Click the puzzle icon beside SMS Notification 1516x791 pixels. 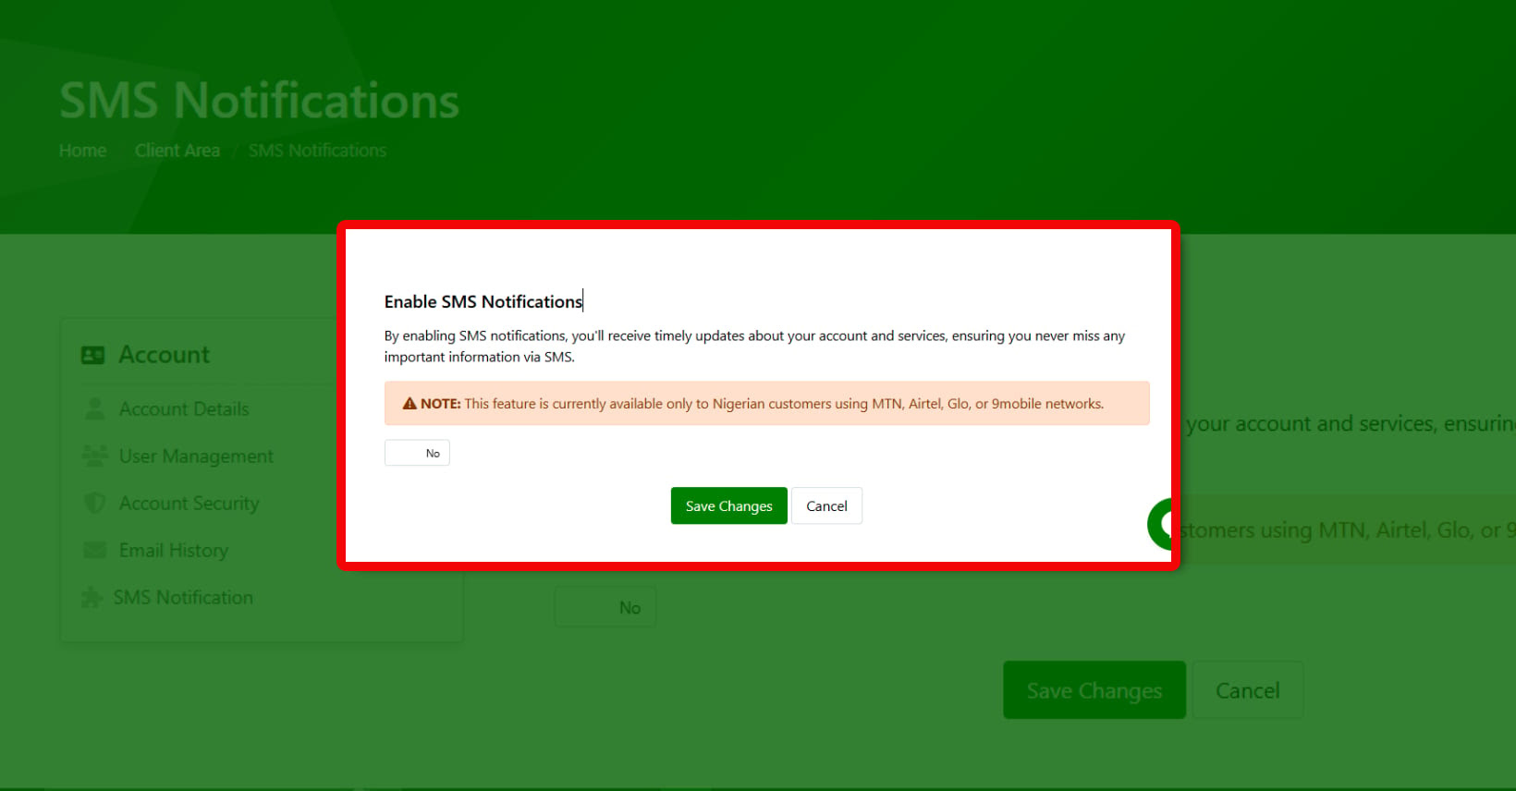click(x=92, y=597)
